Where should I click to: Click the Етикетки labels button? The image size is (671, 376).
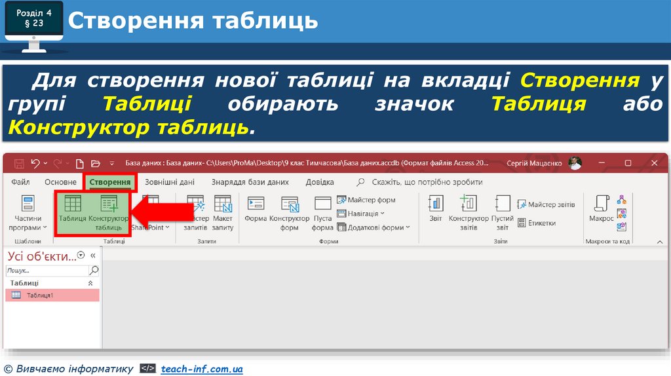pos(537,223)
